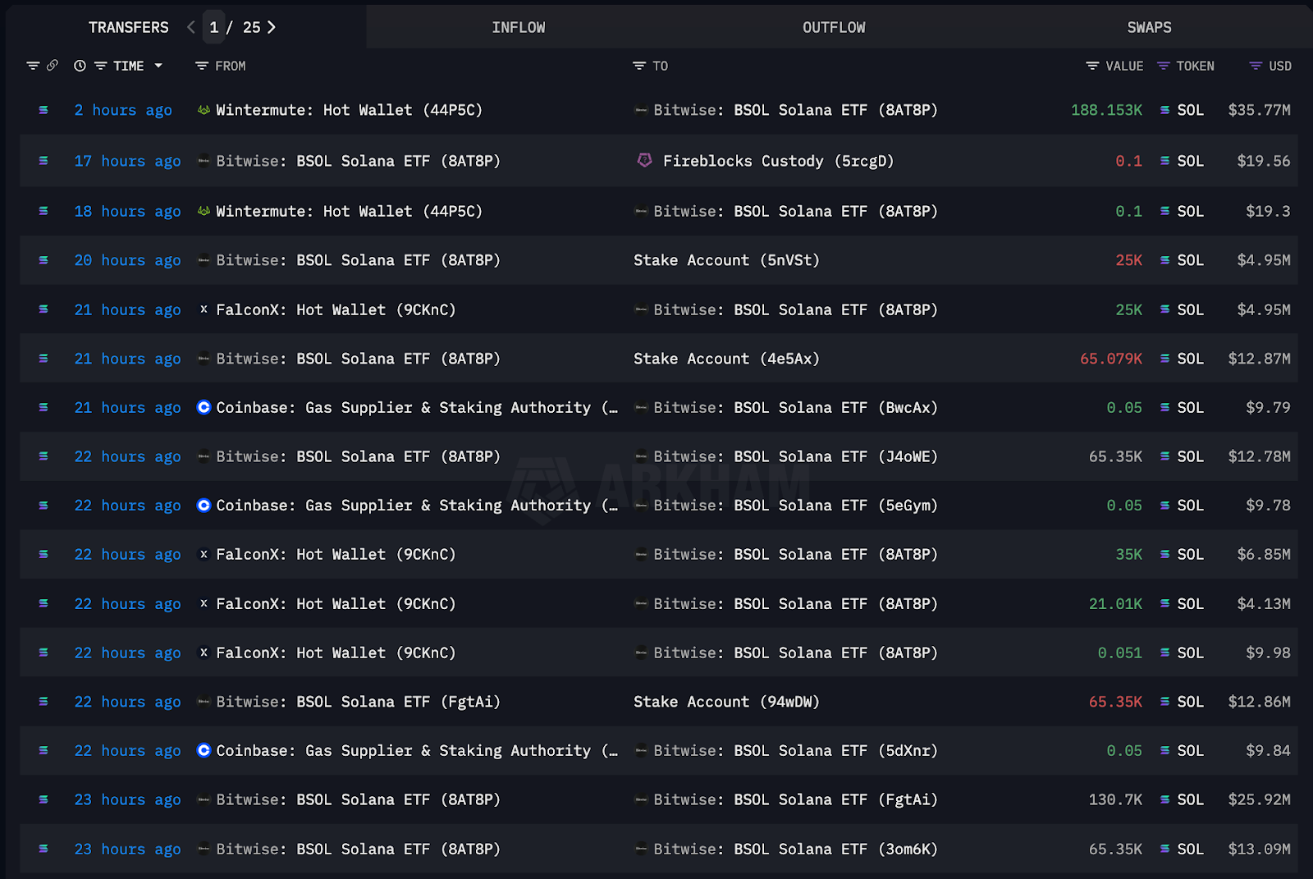The height and width of the screenshot is (879, 1313).
Task: Click the clock icon beside TIME
Action: pos(80,66)
